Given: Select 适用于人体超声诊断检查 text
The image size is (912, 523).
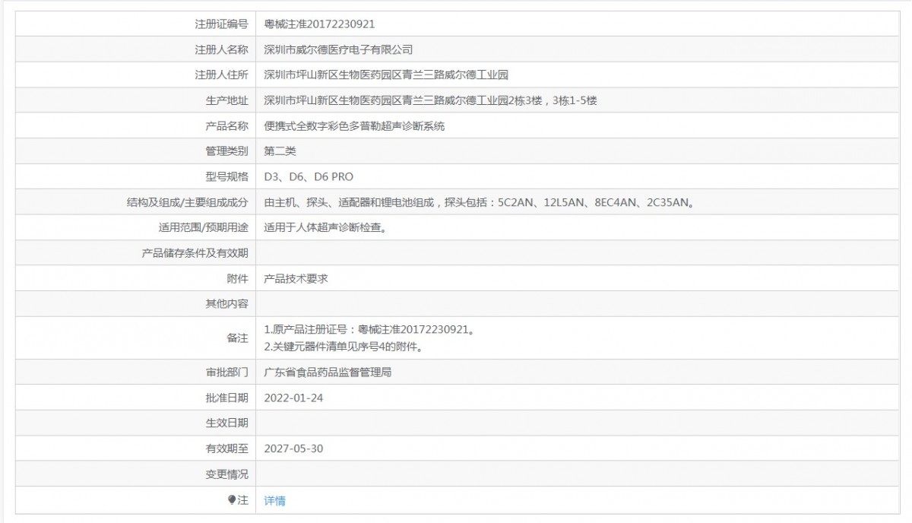Looking at the screenshot, I should coord(325,227).
